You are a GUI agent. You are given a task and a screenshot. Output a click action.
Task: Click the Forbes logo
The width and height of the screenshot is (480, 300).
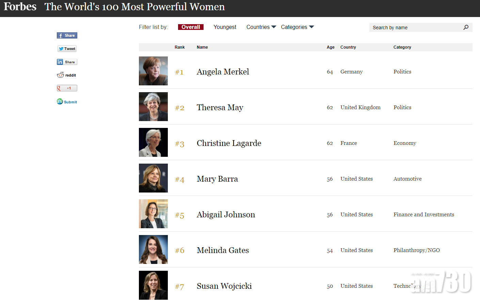[x=20, y=7]
